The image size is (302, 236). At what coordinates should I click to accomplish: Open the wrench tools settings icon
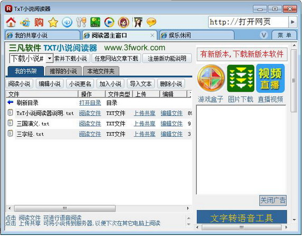[81, 22]
